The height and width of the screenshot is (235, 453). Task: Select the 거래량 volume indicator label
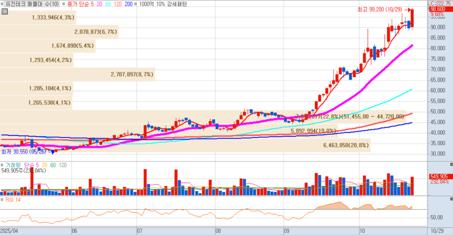[13, 165]
